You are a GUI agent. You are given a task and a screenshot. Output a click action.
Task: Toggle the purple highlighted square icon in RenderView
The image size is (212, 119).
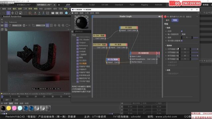coord(47,25)
